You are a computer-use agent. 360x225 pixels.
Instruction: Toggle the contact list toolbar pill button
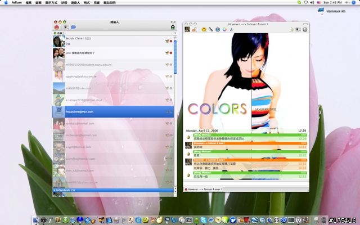(173, 22)
